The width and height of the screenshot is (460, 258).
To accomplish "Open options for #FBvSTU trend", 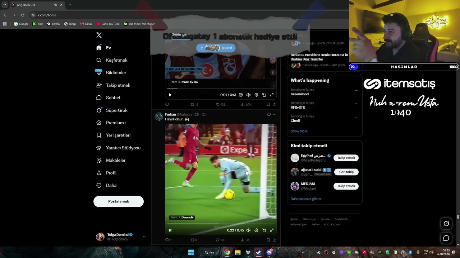I will (x=356, y=104).
